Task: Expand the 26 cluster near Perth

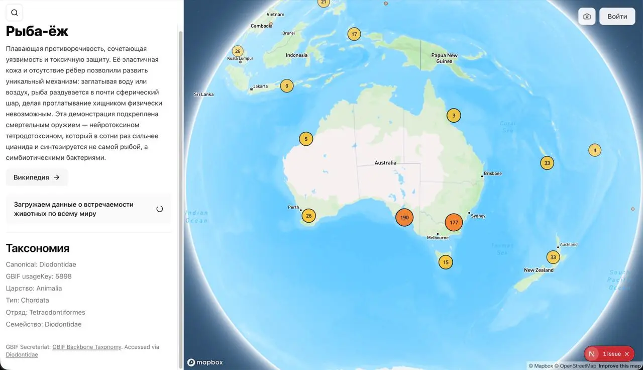Action: coord(308,216)
